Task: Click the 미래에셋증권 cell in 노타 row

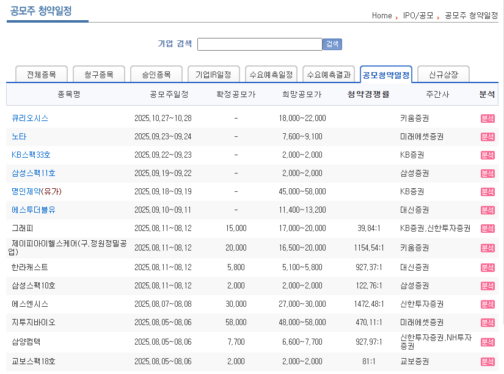Action: [422, 137]
